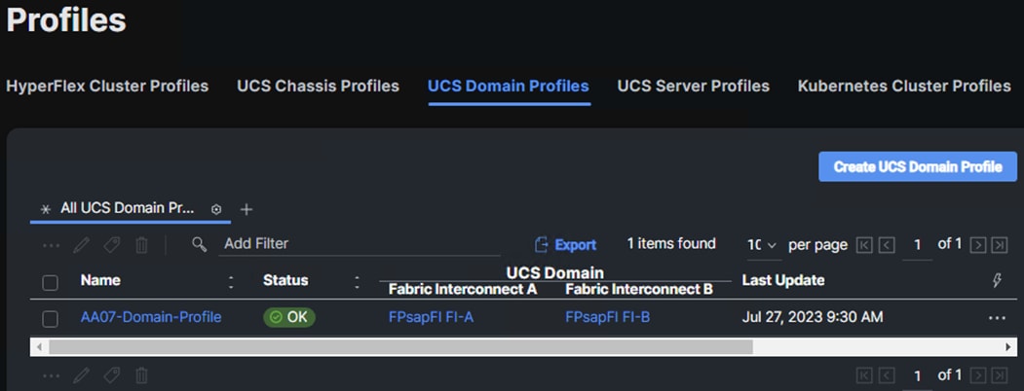Viewport: 1024px width, 391px height.
Task: Focus the Add Filter input field
Action: coord(360,244)
